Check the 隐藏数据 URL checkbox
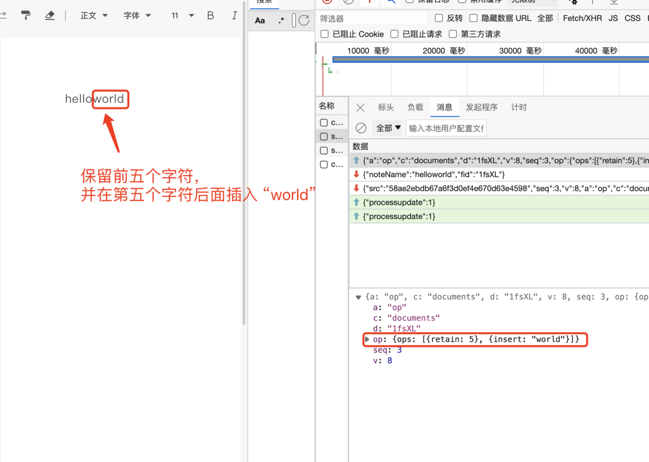 pyautogui.click(x=474, y=18)
